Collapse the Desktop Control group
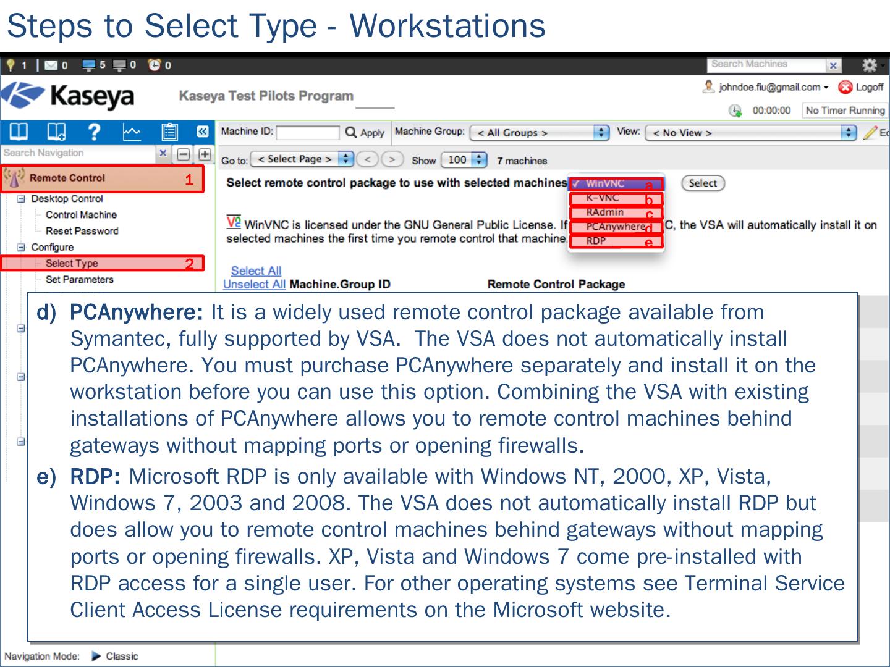The image size is (890, 667). (x=21, y=199)
